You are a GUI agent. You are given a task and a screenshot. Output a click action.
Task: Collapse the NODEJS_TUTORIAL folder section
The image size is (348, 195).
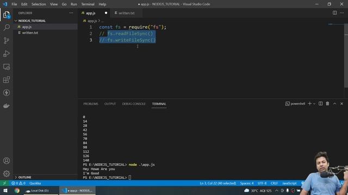45,21
